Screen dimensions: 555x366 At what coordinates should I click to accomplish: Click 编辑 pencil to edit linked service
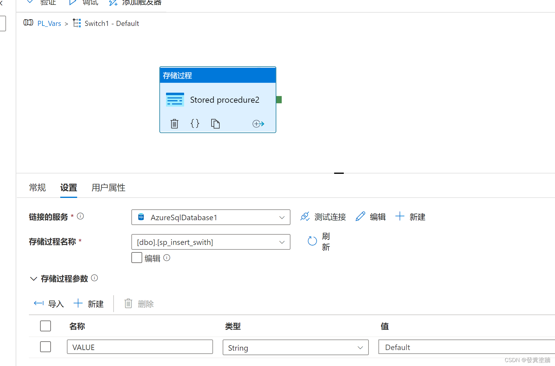371,217
